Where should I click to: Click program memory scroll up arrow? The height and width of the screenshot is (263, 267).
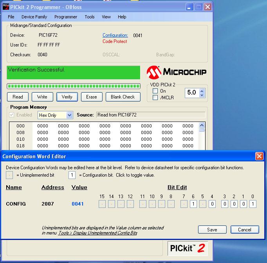[x=202, y=125]
